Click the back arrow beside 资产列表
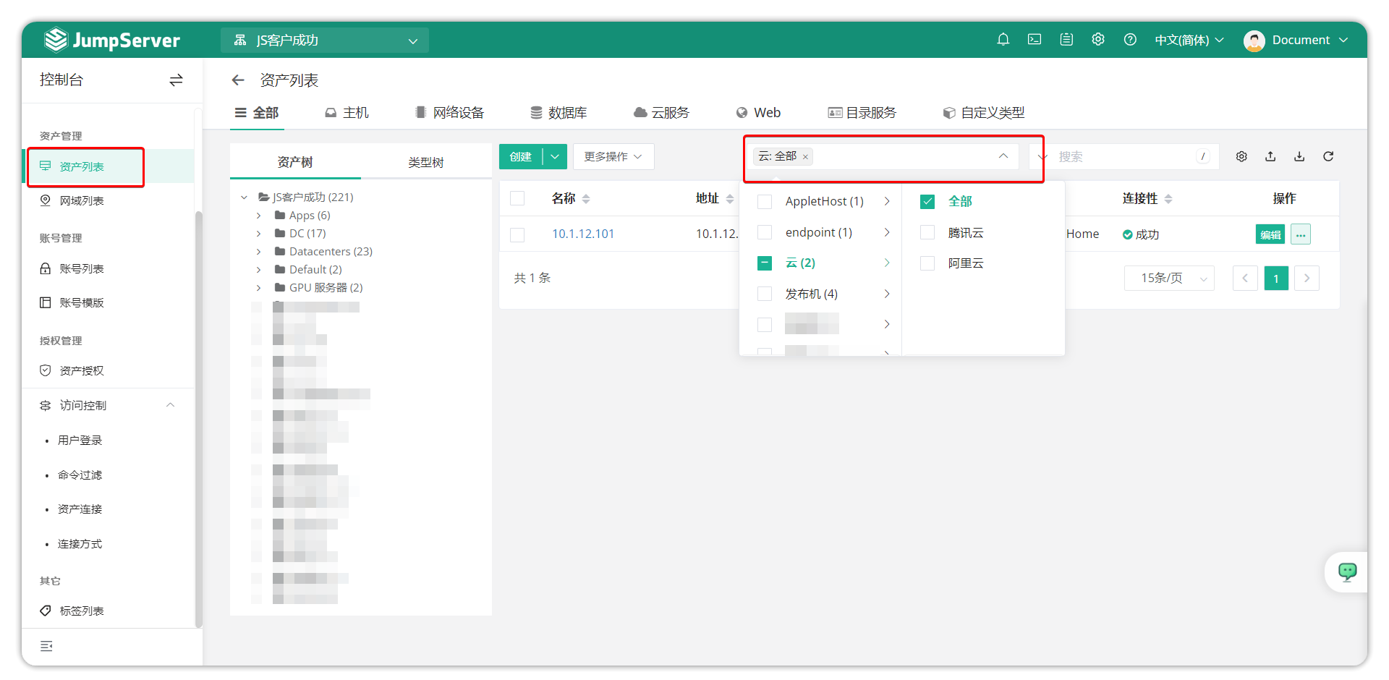This screenshot has height=680, width=1389. pos(238,80)
